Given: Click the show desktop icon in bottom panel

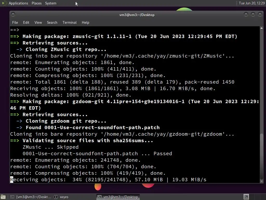Looking at the screenshot, I should 3,197.
